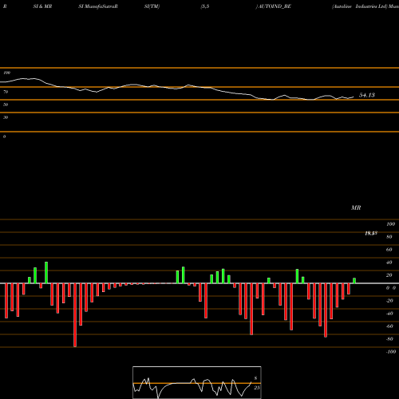Click the RSI value 54.13 label
Screen dimensions: 399x399
coord(367,95)
